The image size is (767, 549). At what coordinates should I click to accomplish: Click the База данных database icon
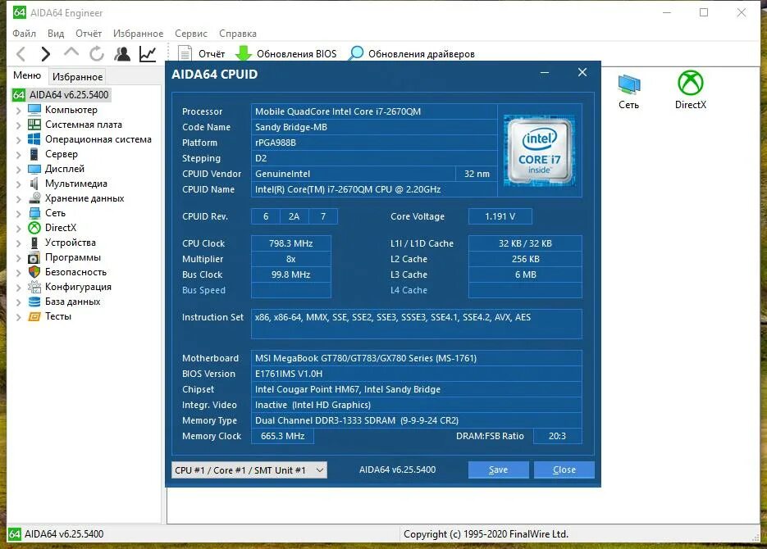[x=34, y=302]
